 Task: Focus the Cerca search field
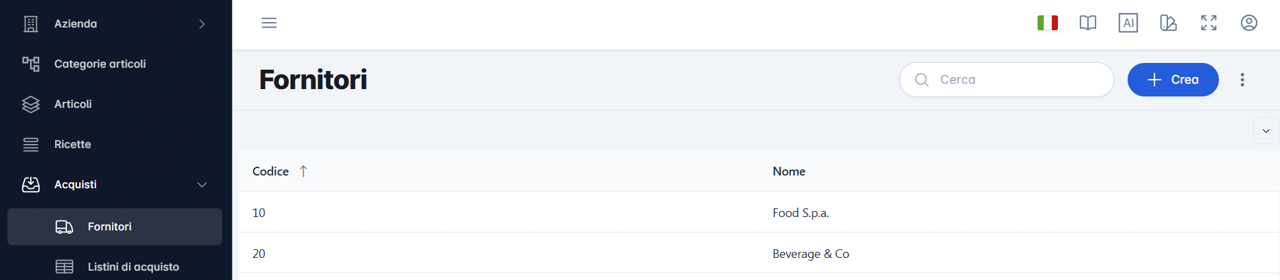[x=1006, y=80]
